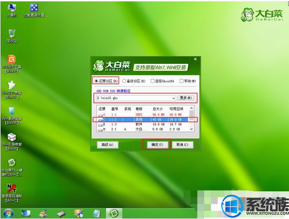Launch DG分区工具 partition tool icon
The width and height of the screenshot is (289, 219).
coord(12,64)
